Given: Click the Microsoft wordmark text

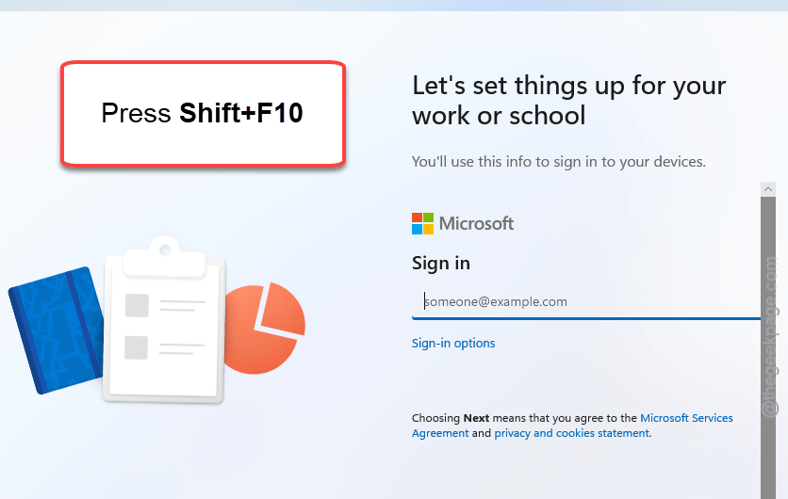Looking at the screenshot, I should 476,223.
